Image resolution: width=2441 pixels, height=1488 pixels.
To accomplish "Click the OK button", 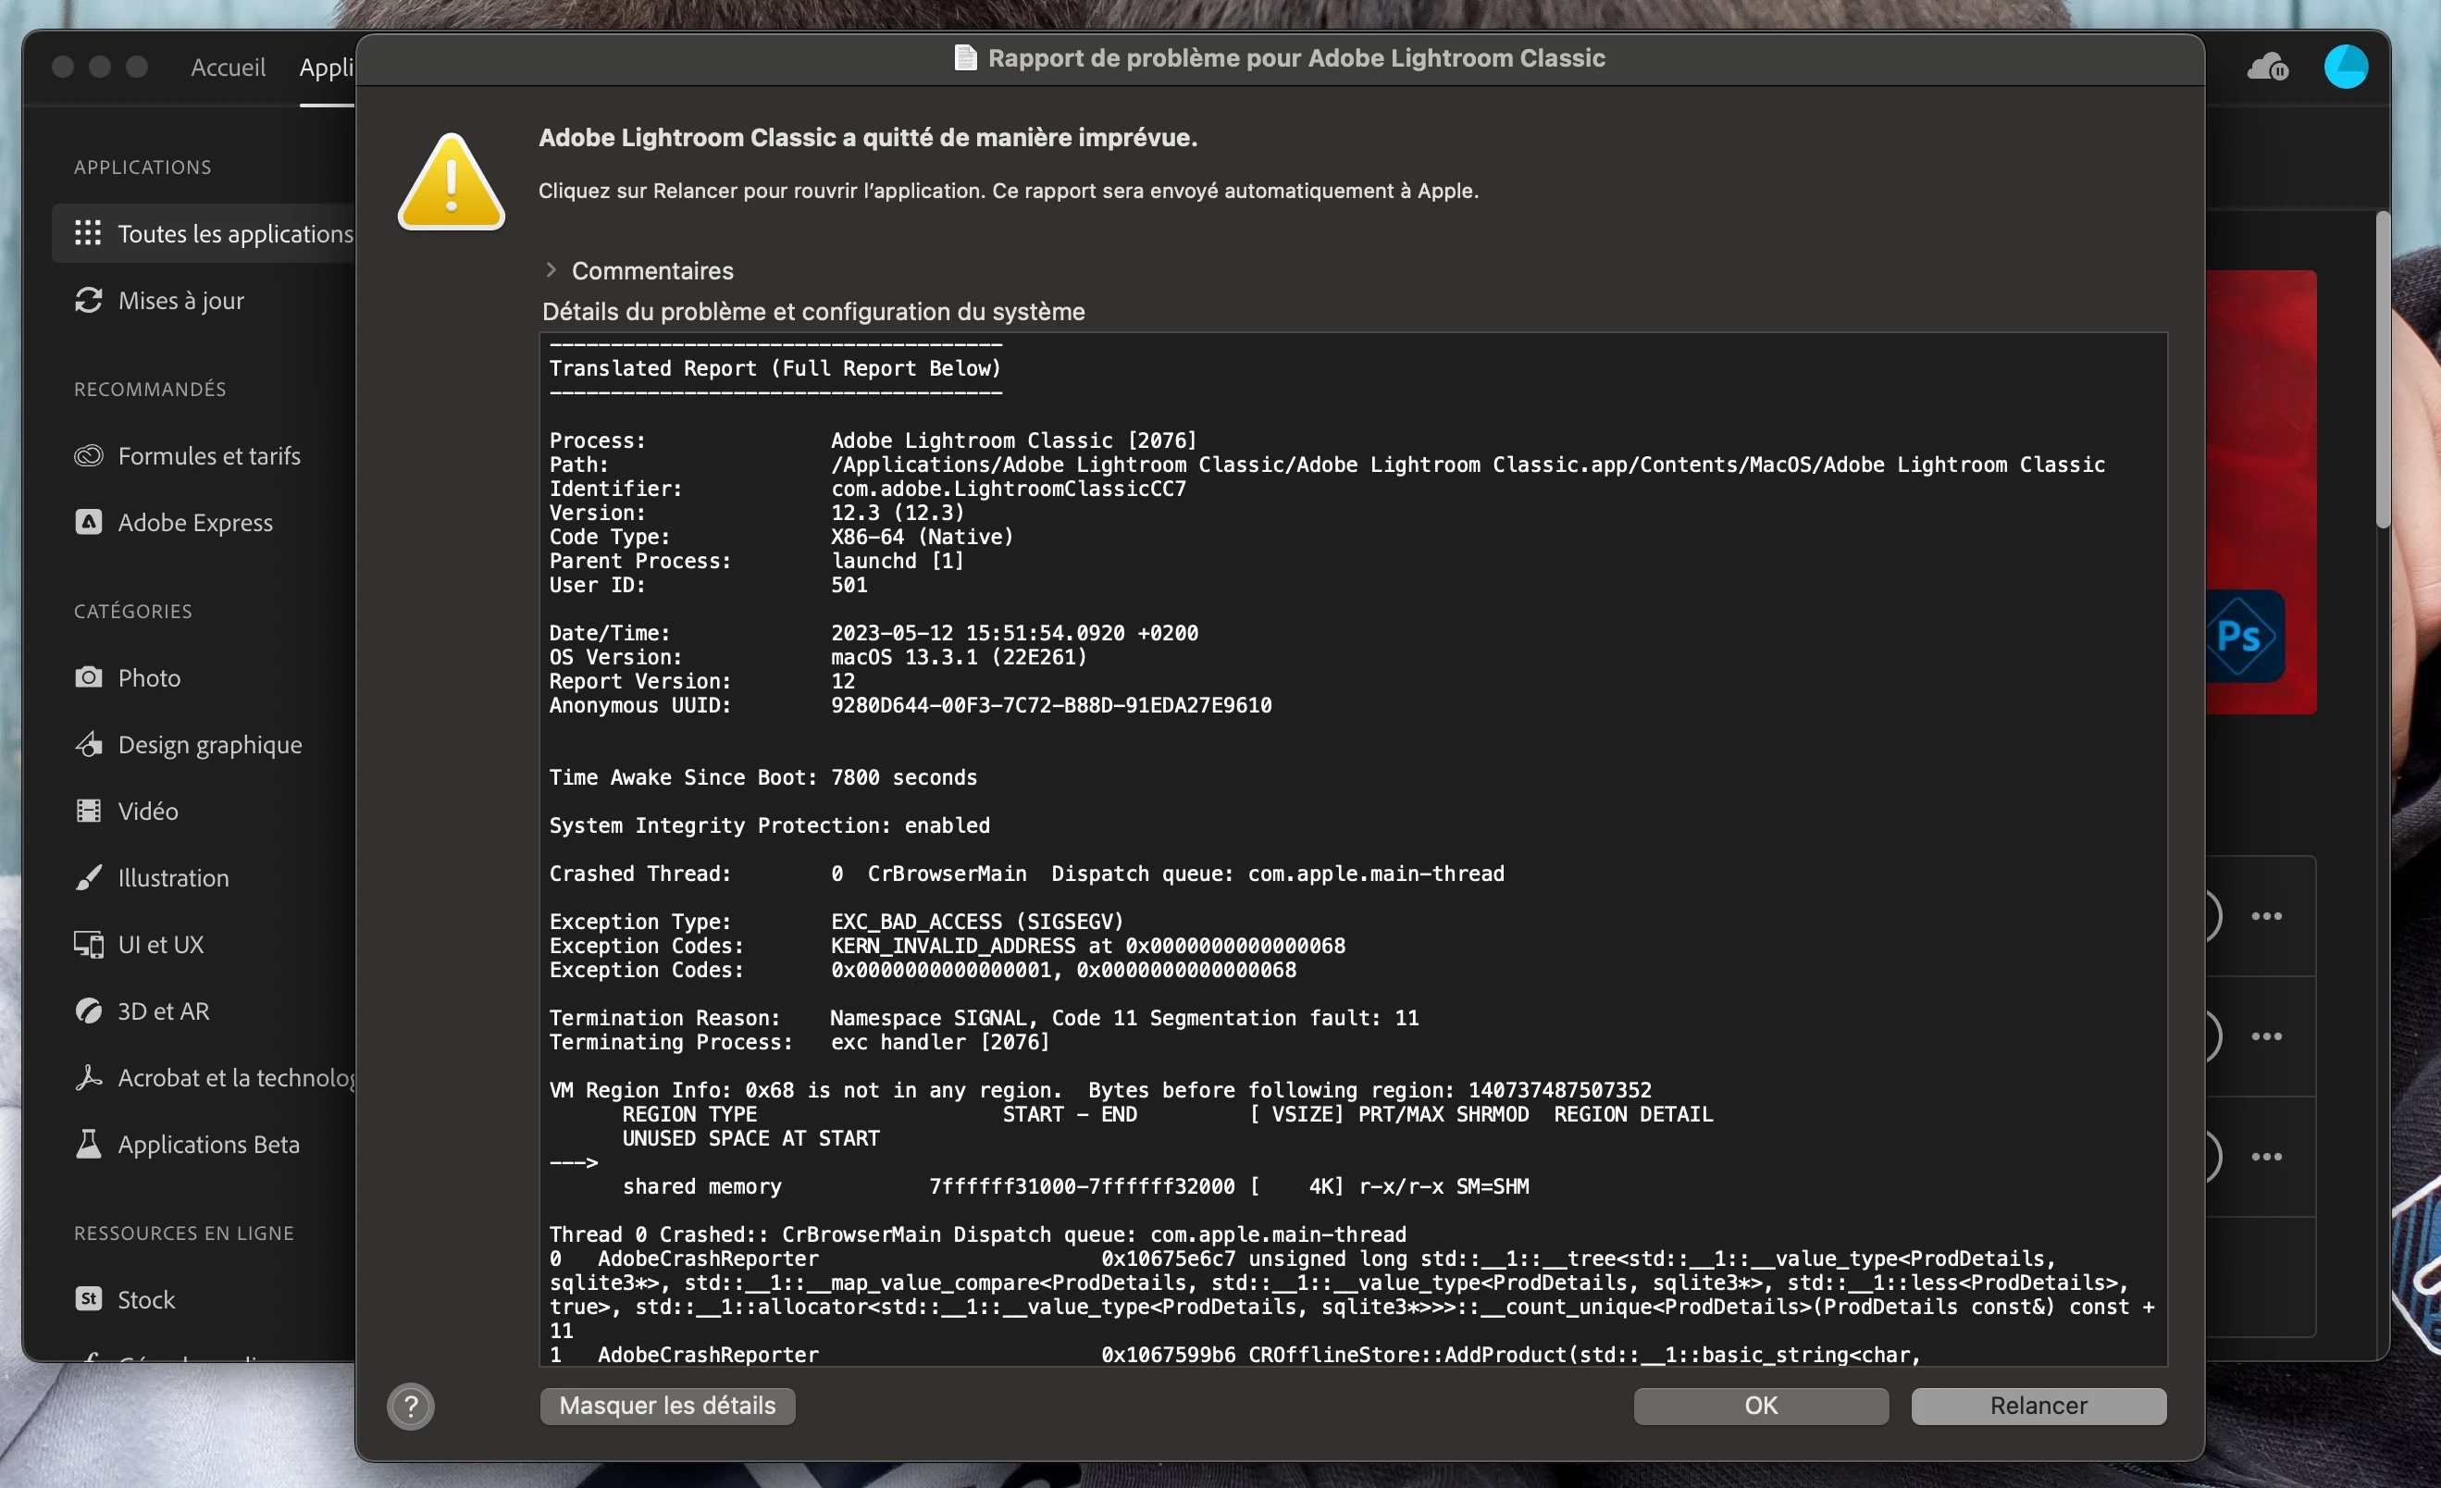I will 1760,1406.
